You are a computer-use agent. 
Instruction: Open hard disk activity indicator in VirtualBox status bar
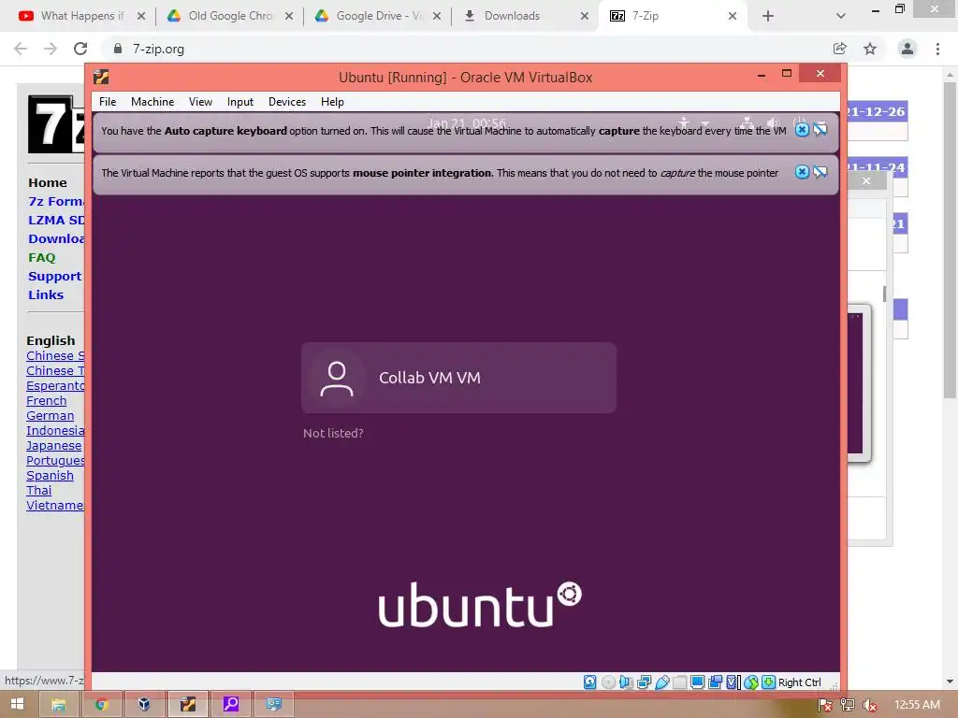(589, 682)
